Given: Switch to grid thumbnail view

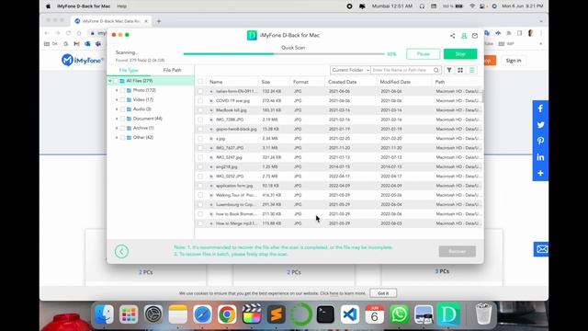Looking at the screenshot, I should tap(460, 70).
